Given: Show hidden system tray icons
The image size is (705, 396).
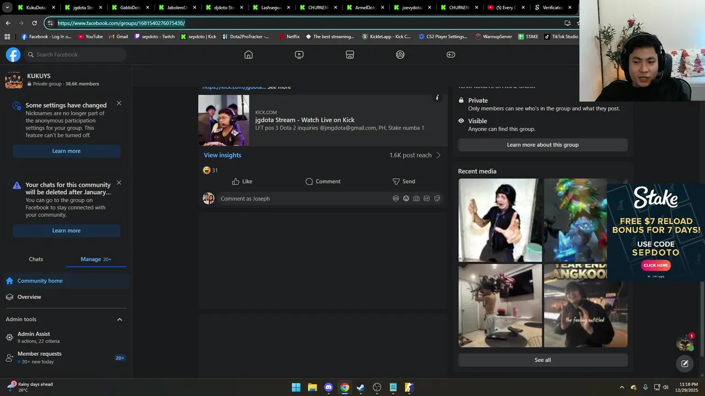Looking at the screenshot, I should (622, 387).
